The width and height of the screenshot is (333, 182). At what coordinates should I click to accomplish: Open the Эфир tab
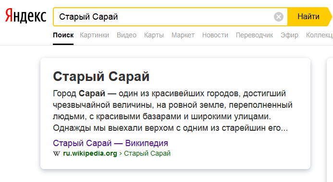tap(289, 35)
